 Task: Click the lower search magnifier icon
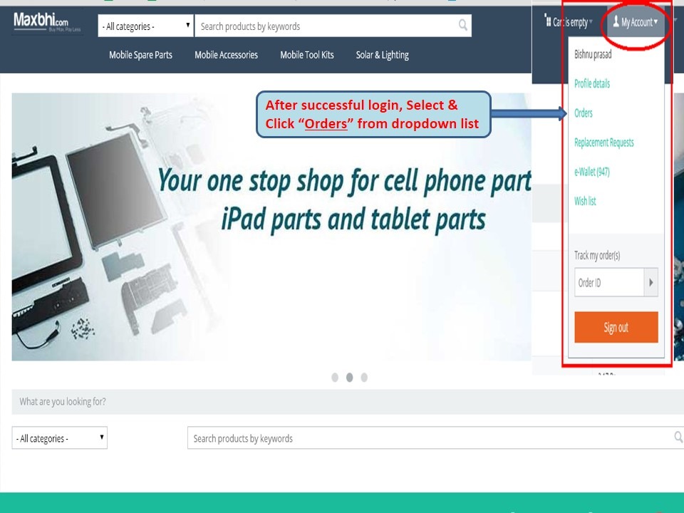[x=678, y=437]
